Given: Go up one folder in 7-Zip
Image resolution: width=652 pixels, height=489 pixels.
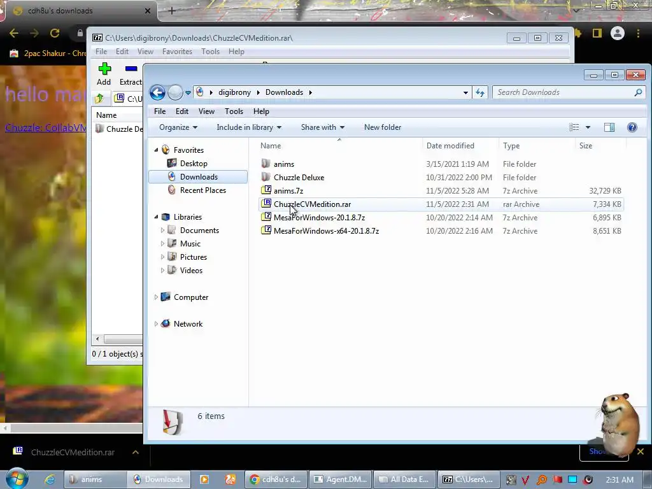Looking at the screenshot, I should pyautogui.click(x=99, y=99).
